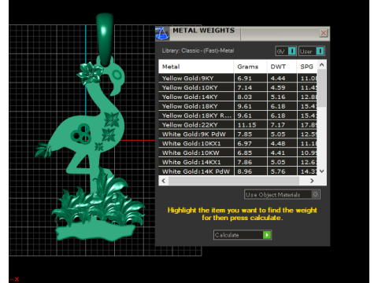Click the 6.91 grams value

(x=244, y=78)
